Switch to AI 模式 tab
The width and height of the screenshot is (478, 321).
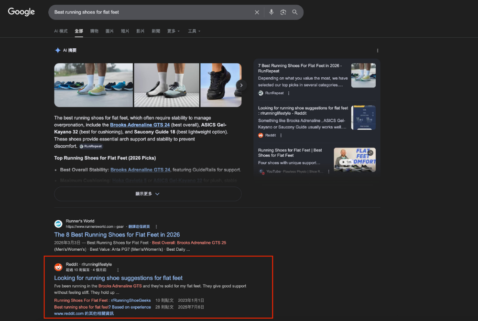tap(61, 31)
